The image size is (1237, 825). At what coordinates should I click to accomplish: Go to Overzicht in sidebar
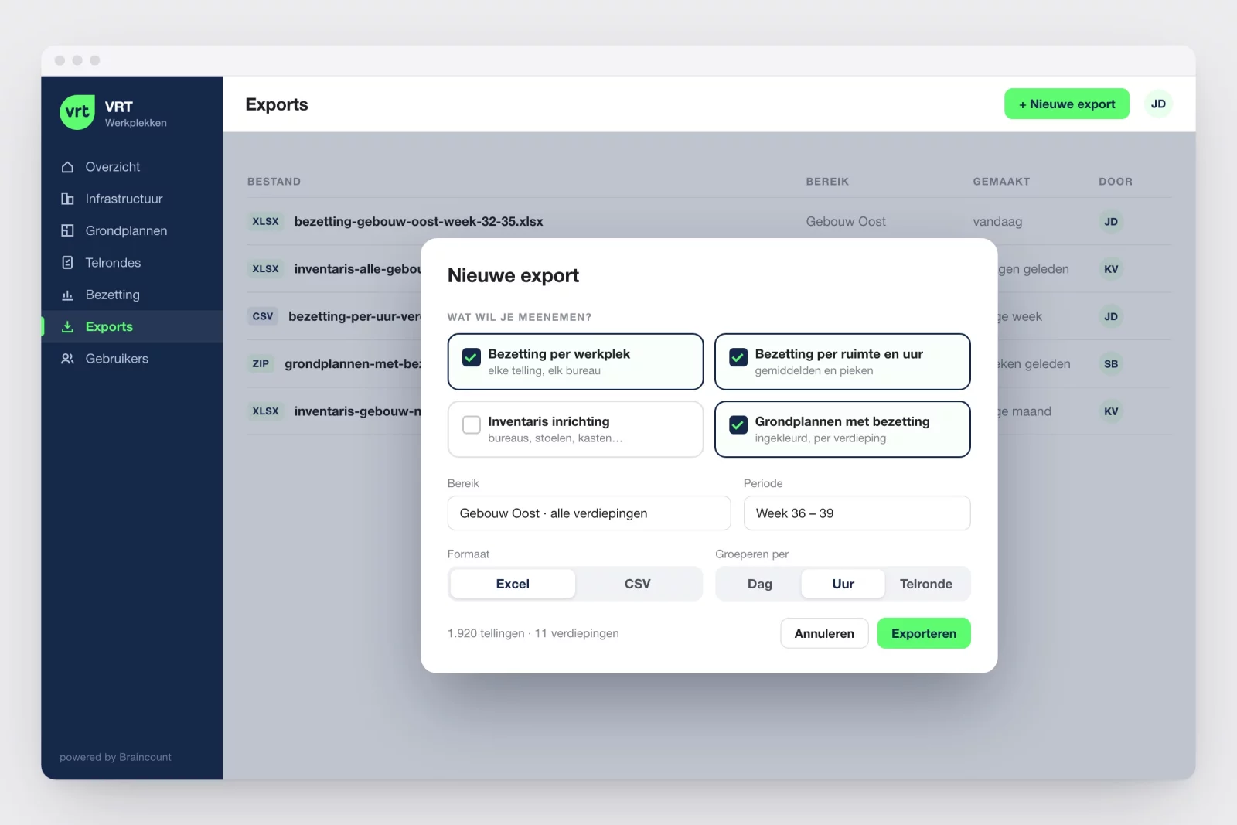pyautogui.click(x=131, y=167)
